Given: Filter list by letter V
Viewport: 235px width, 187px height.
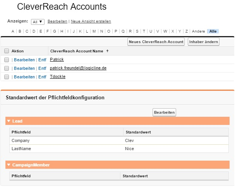Looking at the screenshot, I should 158,31.
